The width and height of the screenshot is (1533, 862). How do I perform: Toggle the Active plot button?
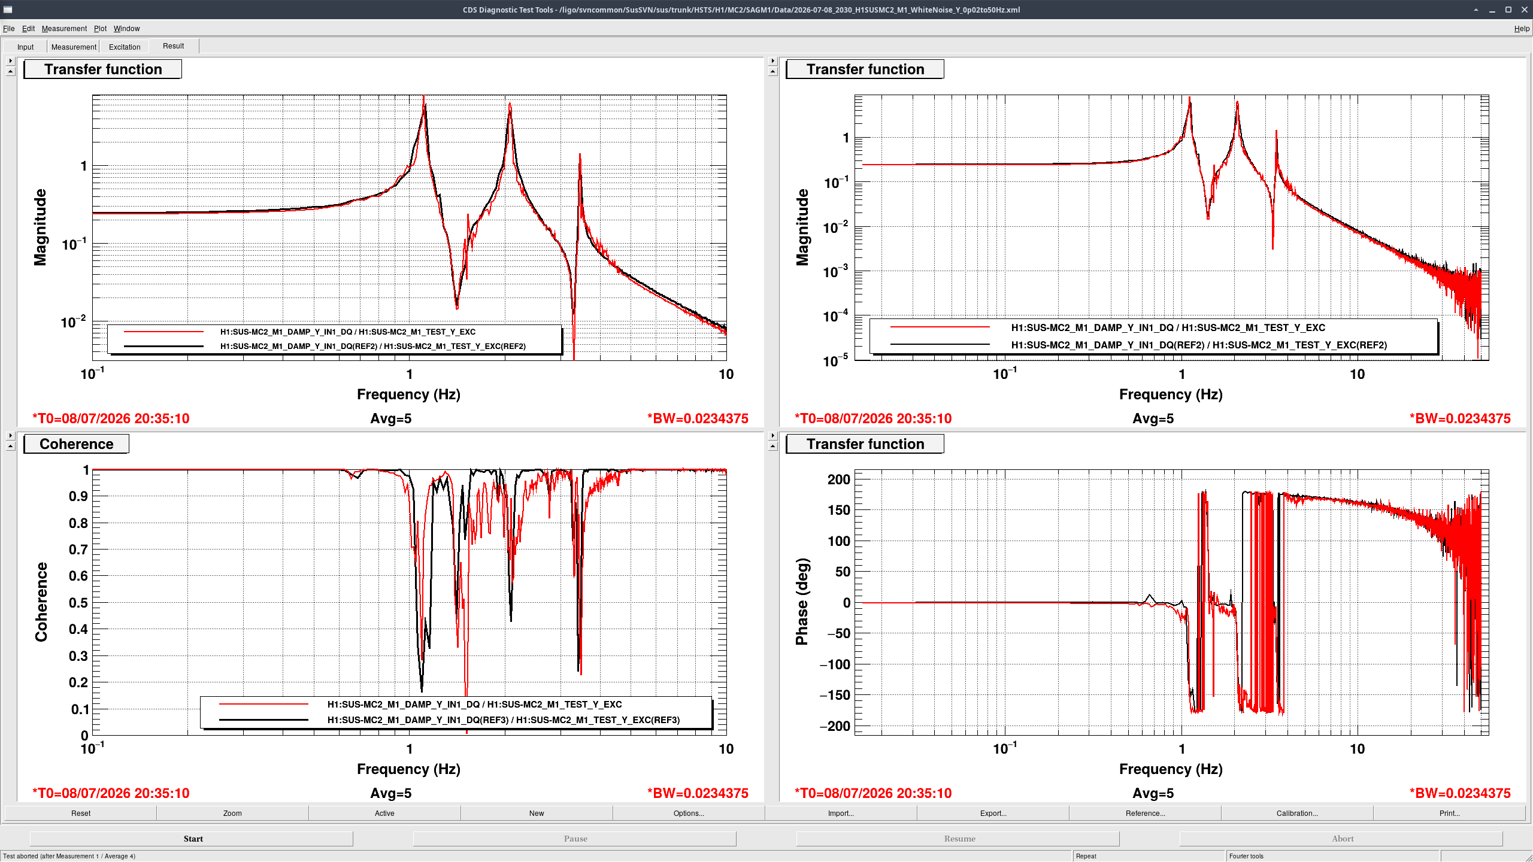pos(384,813)
